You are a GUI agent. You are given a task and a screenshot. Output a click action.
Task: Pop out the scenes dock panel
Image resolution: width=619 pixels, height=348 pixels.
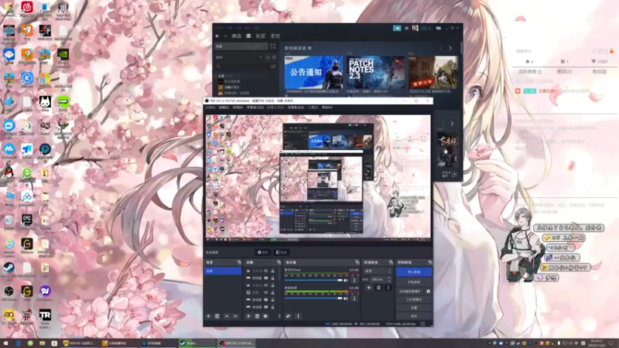(239, 262)
